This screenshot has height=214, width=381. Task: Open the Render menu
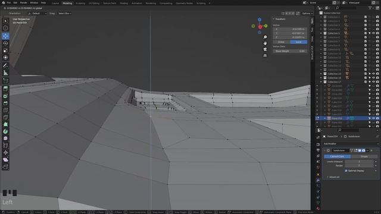pos(24,2)
